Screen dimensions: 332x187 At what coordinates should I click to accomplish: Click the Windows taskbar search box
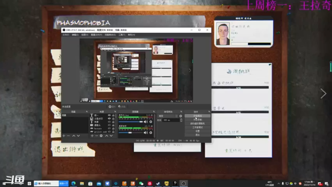tap(46, 183)
